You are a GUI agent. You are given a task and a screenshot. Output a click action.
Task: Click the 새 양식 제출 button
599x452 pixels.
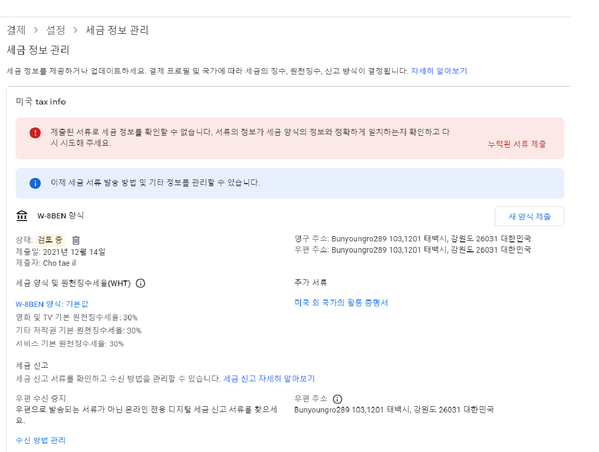529,216
